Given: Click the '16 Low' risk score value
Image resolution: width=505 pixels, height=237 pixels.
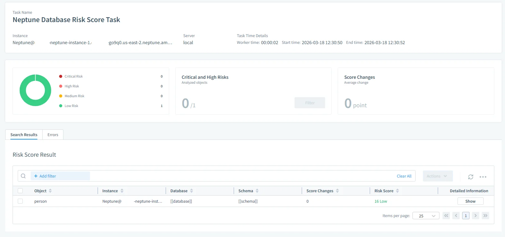Looking at the screenshot, I should point(381,201).
